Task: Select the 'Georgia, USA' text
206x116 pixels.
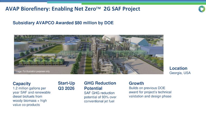Action: [x=180, y=73]
